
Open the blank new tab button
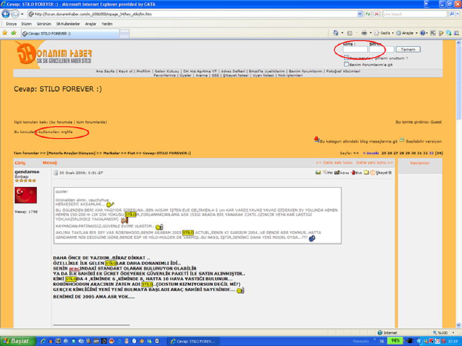point(124,33)
